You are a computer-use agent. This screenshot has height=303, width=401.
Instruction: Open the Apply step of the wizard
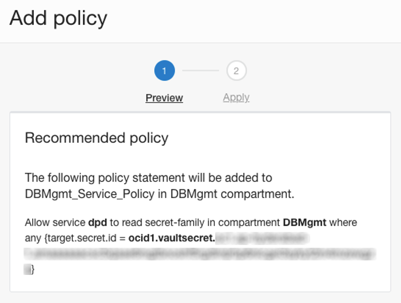pyautogui.click(x=236, y=98)
